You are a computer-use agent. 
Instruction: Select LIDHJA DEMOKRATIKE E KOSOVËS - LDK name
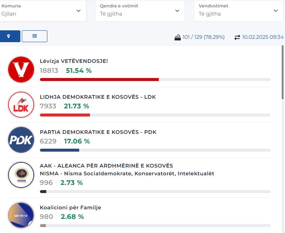[x=98, y=97]
